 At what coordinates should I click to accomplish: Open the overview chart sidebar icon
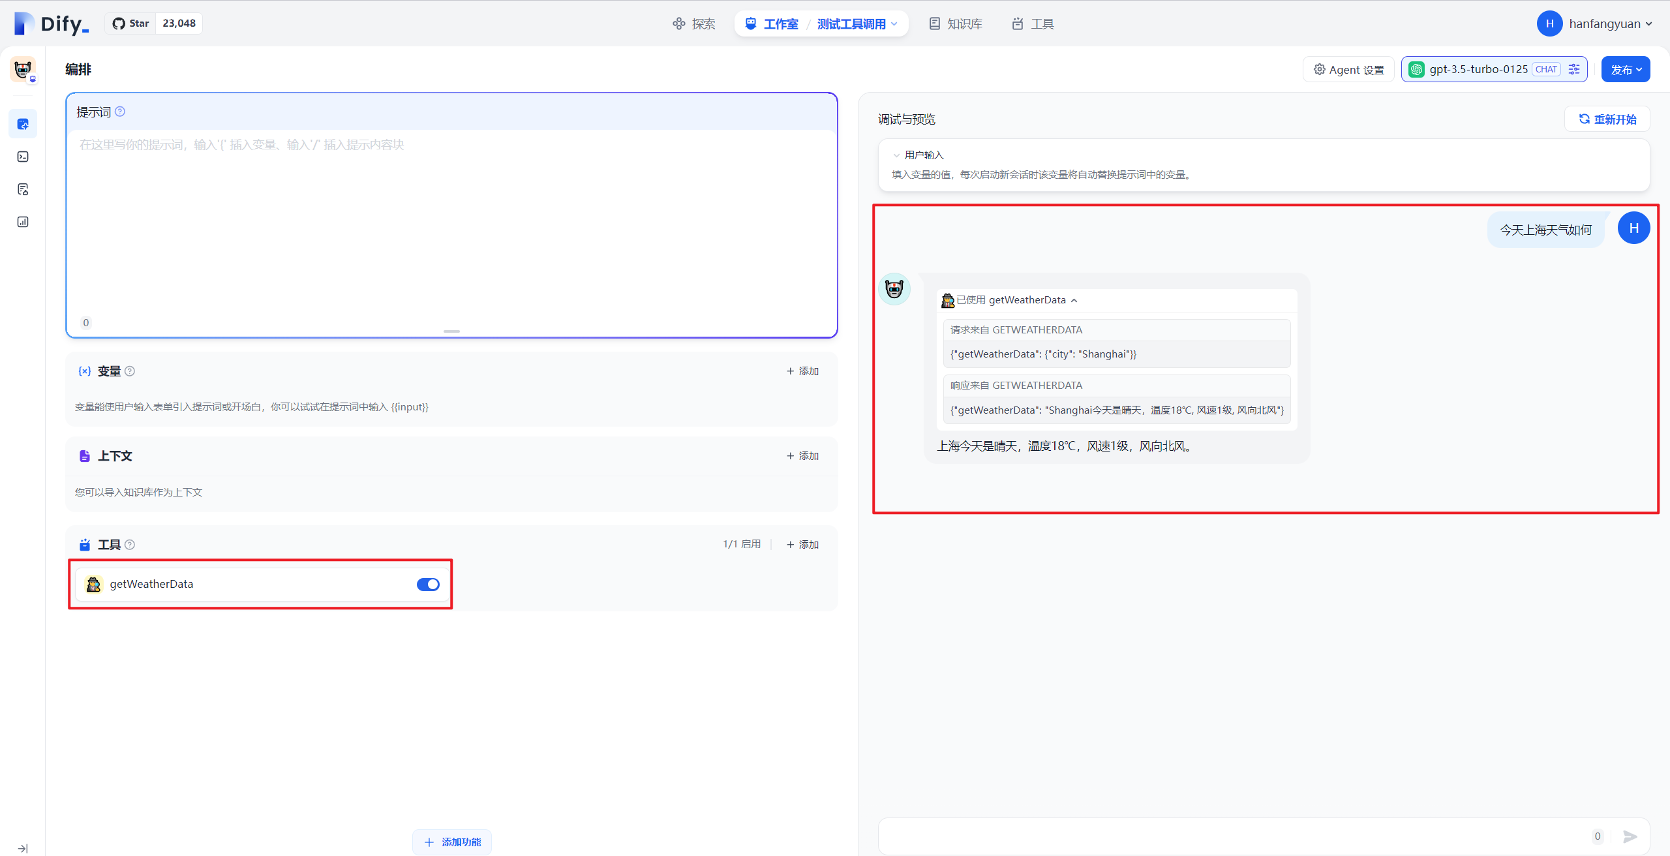23,222
